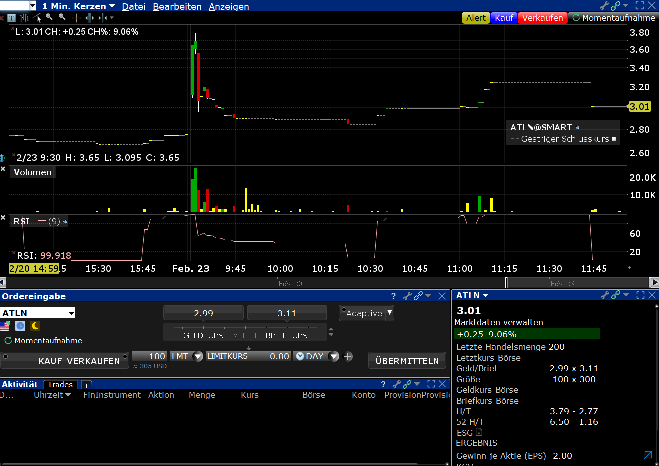Open the LMT order type dropdown

[x=198, y=356]
